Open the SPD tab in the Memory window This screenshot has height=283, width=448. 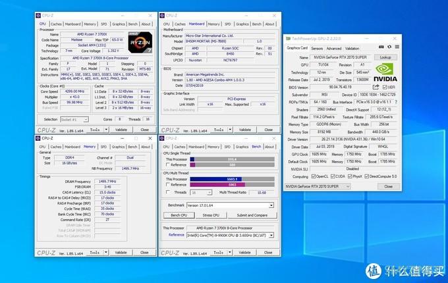pos(103,147)
